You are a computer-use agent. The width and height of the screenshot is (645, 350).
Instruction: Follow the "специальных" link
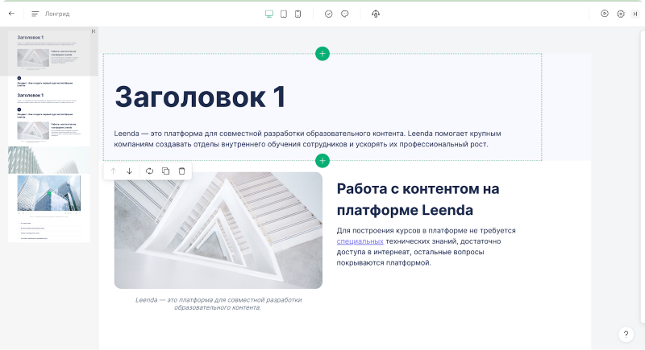pyautogui.click(x=360, y=241)
